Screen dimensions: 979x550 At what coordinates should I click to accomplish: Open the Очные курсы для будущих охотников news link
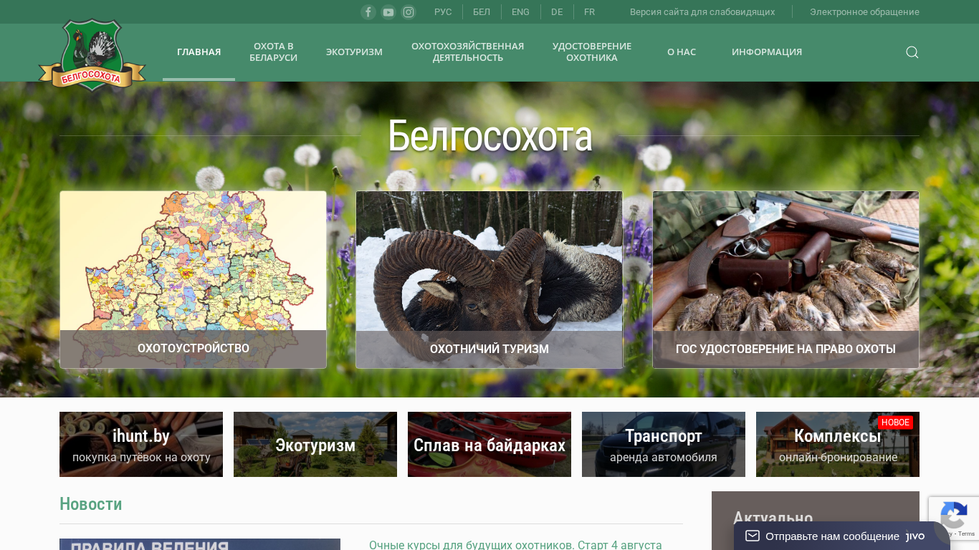pos(515,545)
